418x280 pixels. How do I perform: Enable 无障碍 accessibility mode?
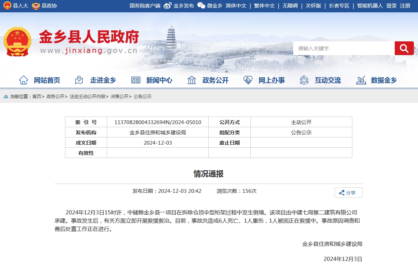290,6
